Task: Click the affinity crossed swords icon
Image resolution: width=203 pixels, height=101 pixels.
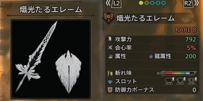Action: [x=110, y=48]
